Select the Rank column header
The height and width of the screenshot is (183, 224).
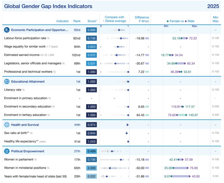pos(77,21)
